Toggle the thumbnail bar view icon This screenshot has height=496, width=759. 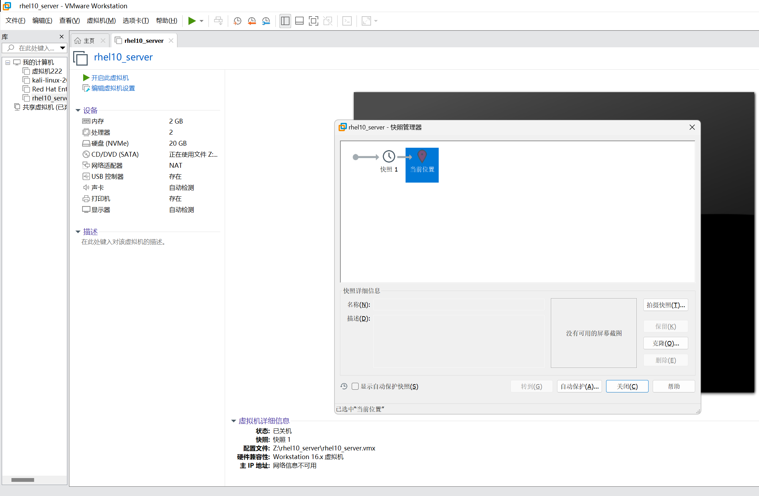click(x=299, y=21)
